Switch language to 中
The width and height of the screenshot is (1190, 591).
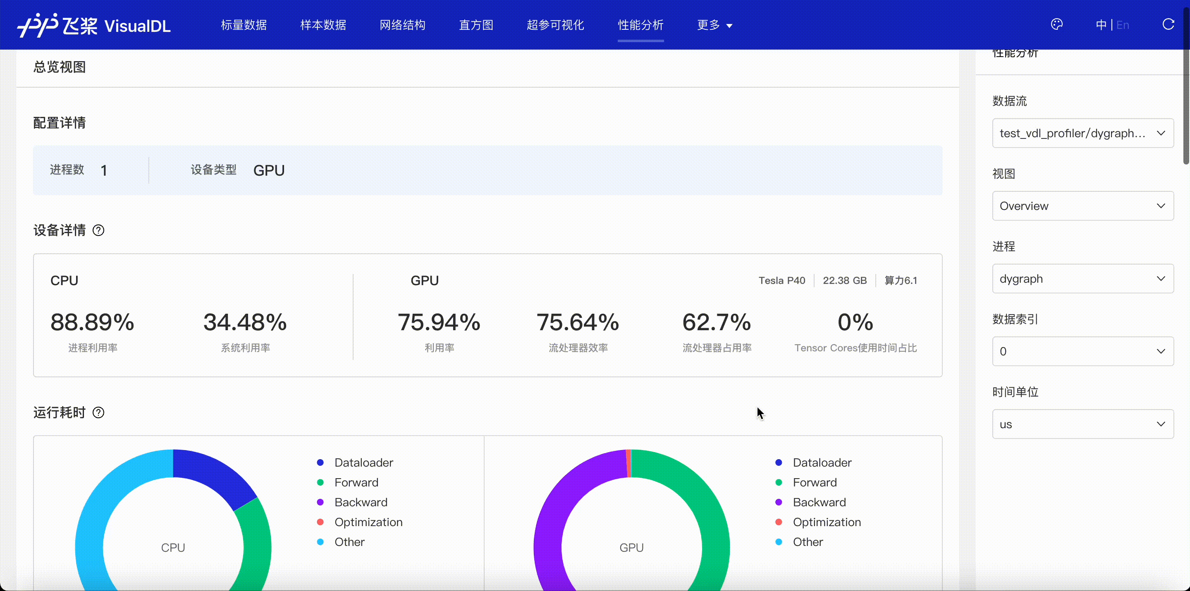[x=1101, y=25]
